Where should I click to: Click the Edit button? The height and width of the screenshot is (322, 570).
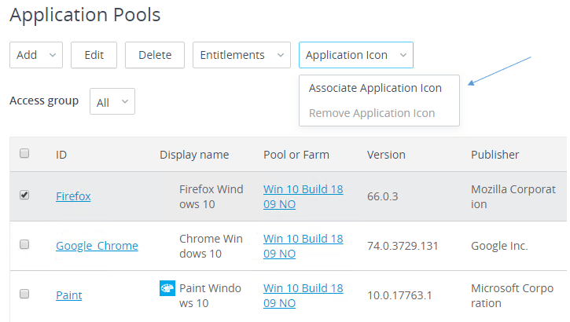[94, 55]
